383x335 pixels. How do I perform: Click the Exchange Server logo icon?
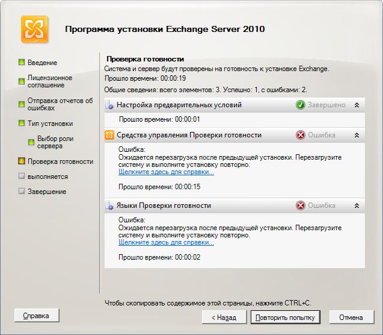tap(34, 30)
